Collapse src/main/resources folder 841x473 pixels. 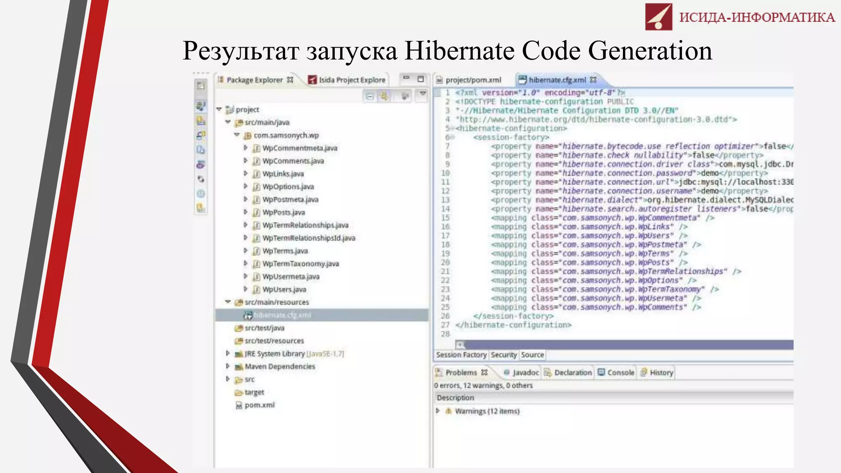[x=228, y=302]
